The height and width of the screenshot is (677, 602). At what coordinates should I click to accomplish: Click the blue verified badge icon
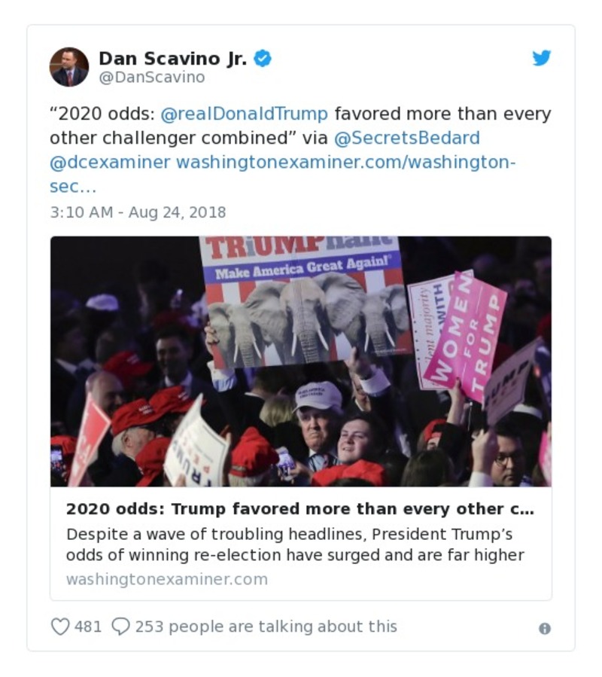pyautogui.click(x=263, y=58)
